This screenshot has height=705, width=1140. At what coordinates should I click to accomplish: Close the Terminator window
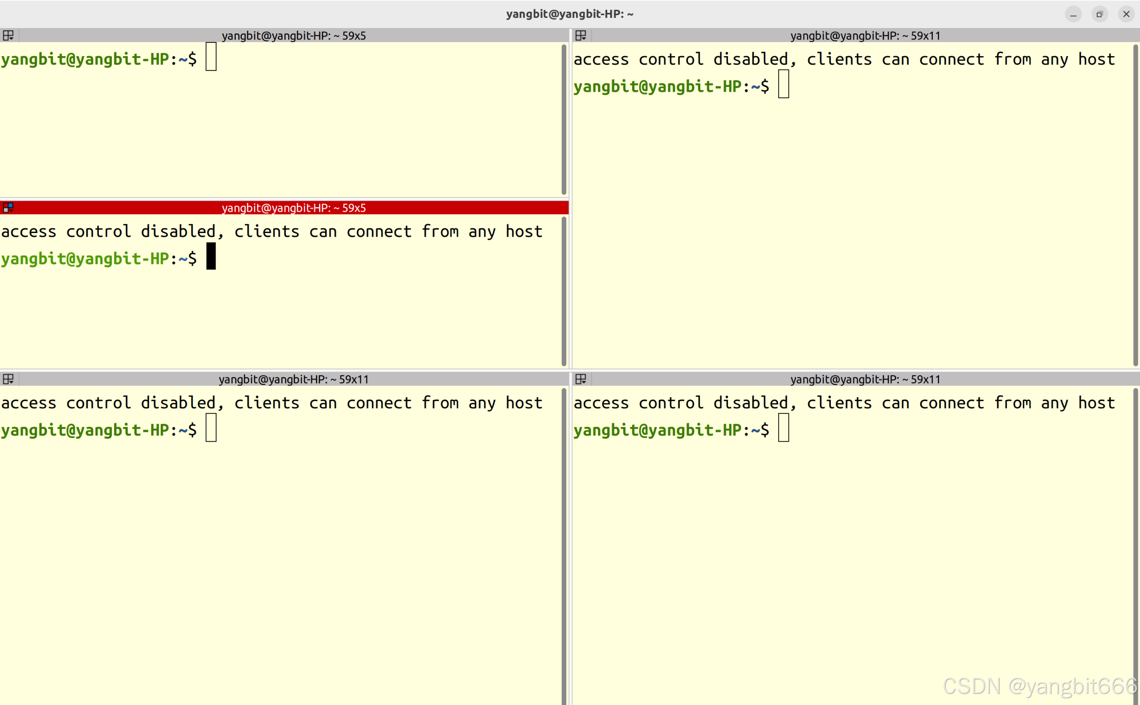click(1126, 14)
